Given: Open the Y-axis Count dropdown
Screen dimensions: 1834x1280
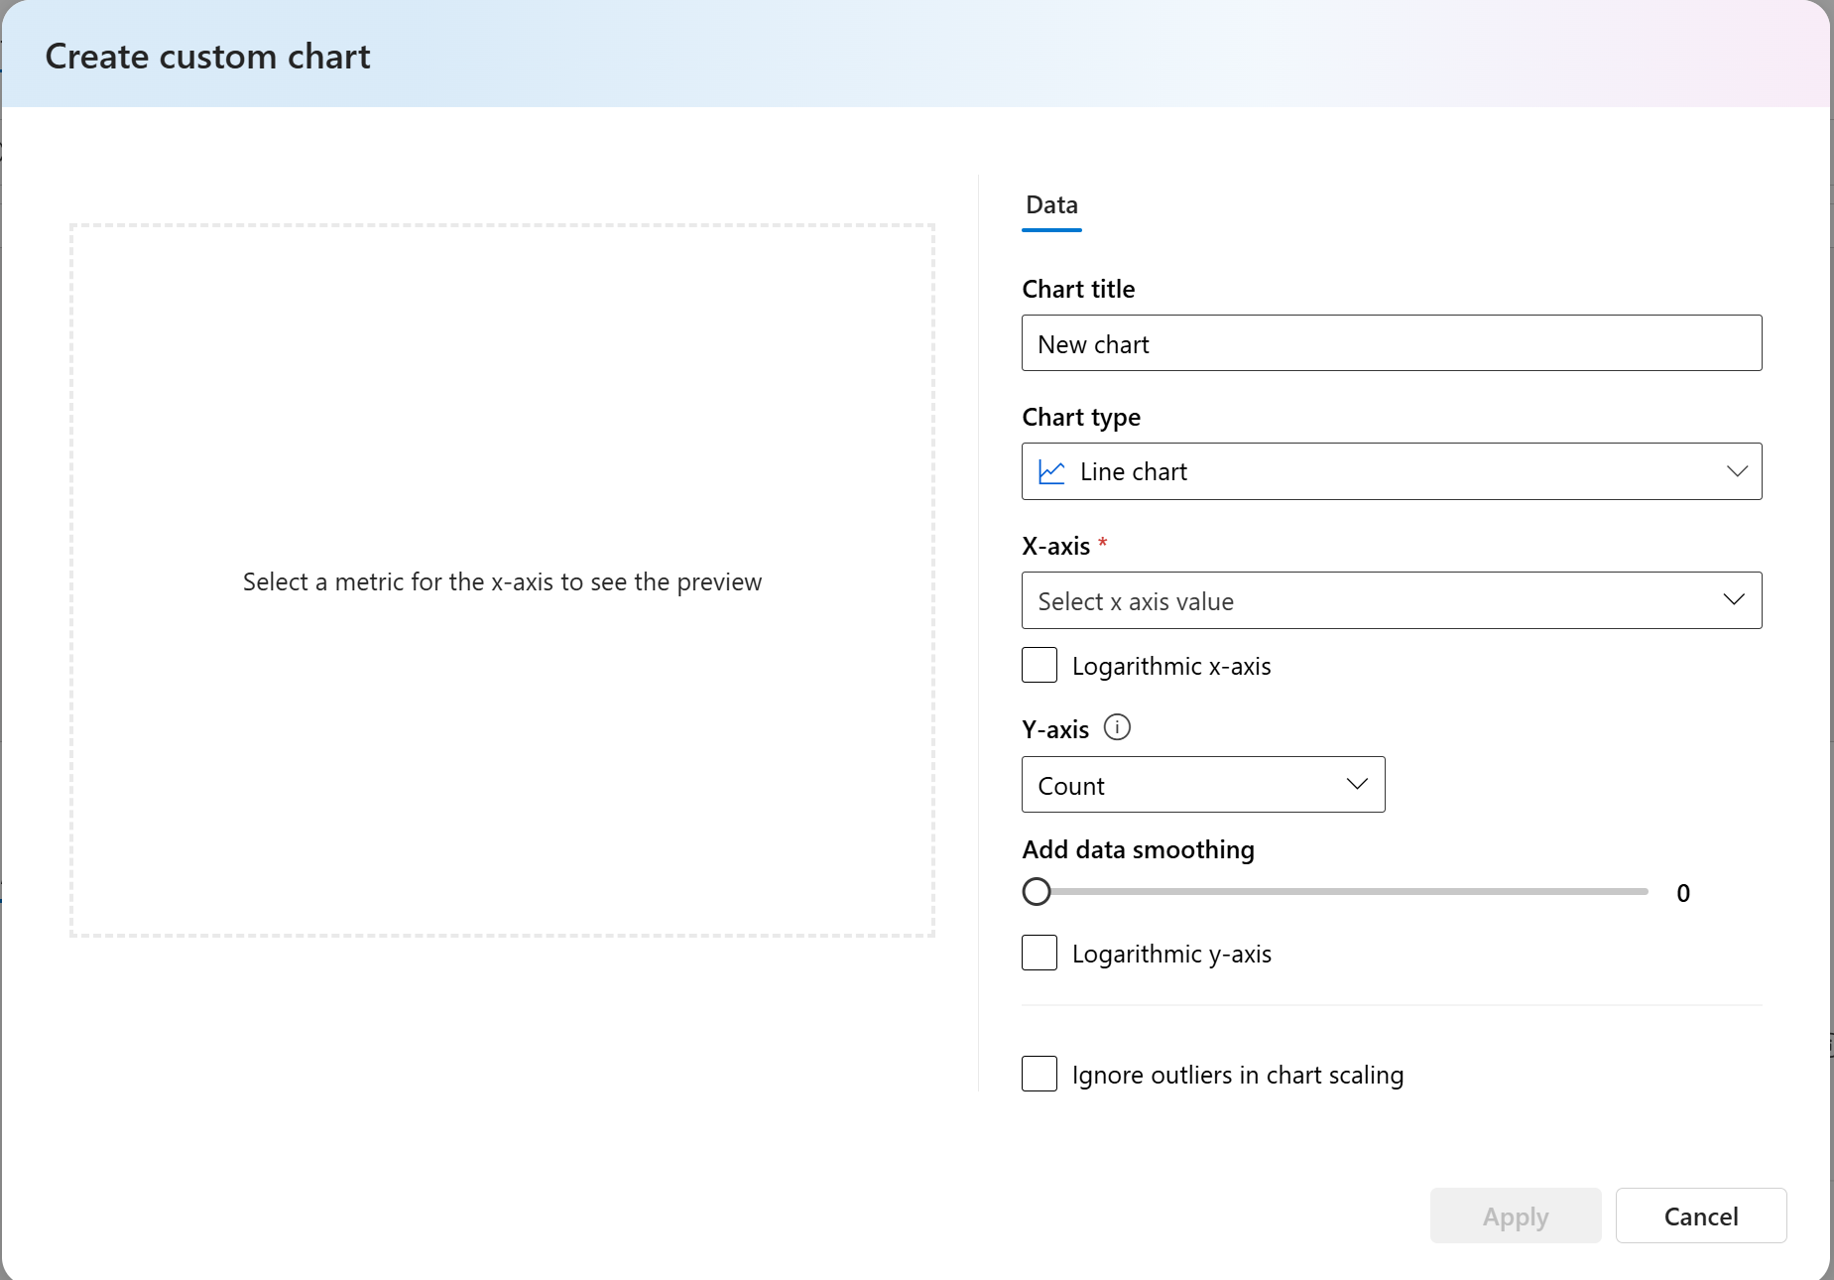Looking at the screenshot, I should [1202, 785].
